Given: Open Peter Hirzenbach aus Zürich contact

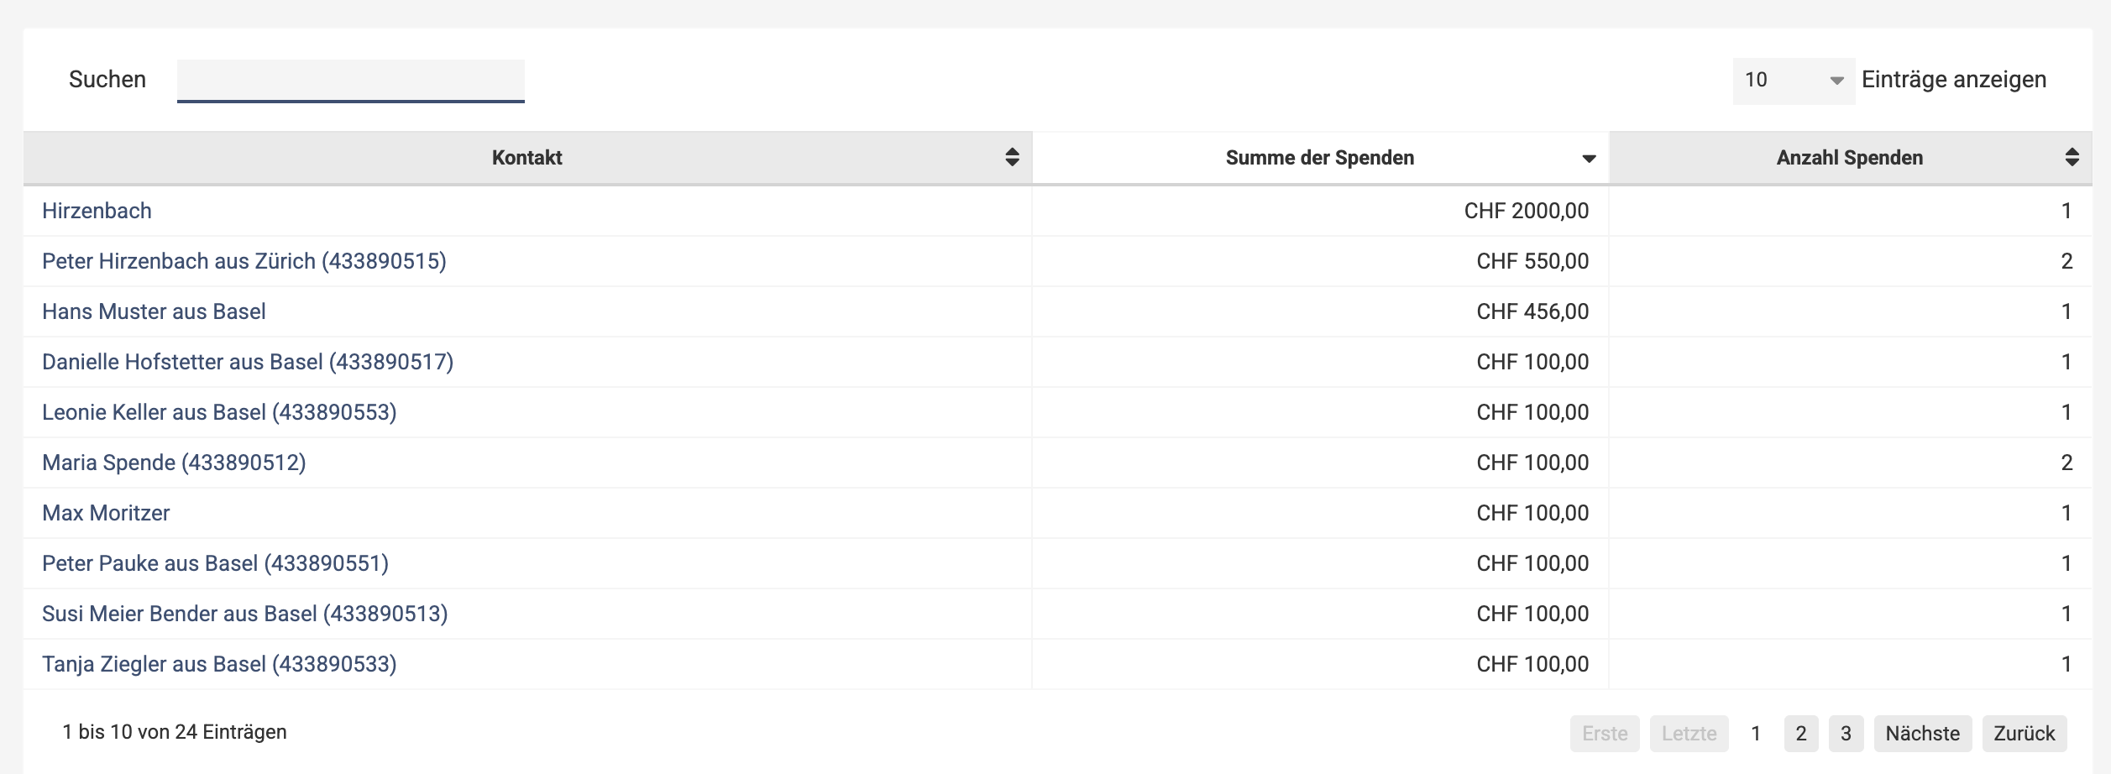Looking at the screenshot, I should (244, 261).
